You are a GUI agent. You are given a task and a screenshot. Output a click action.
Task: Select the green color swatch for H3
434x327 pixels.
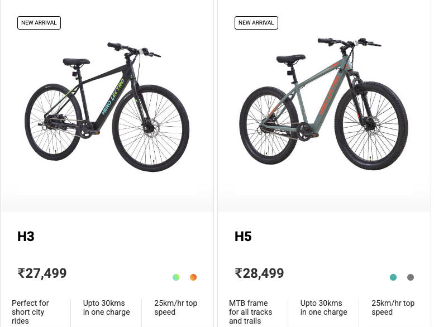[177, 277]
